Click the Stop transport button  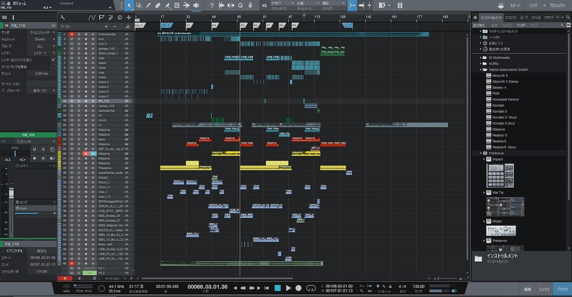coord(278,288)
